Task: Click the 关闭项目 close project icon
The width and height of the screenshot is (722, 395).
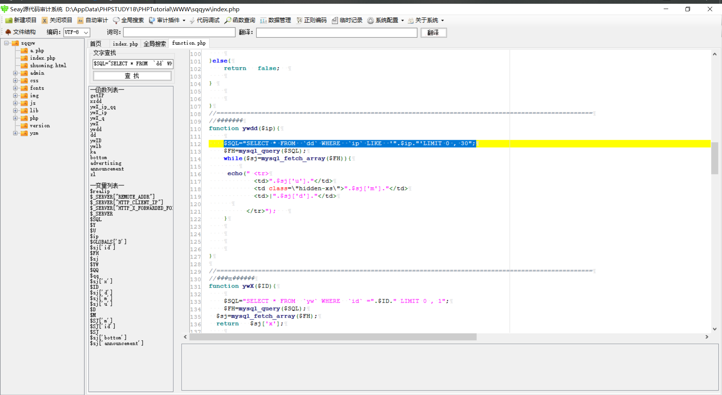Action: pos(44,20)
